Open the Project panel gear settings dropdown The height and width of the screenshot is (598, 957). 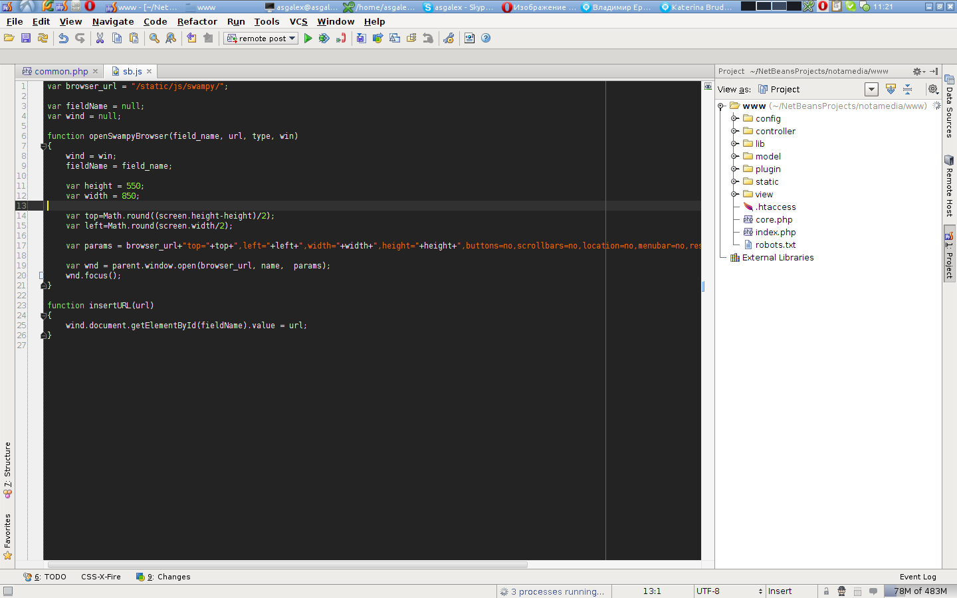918,71
